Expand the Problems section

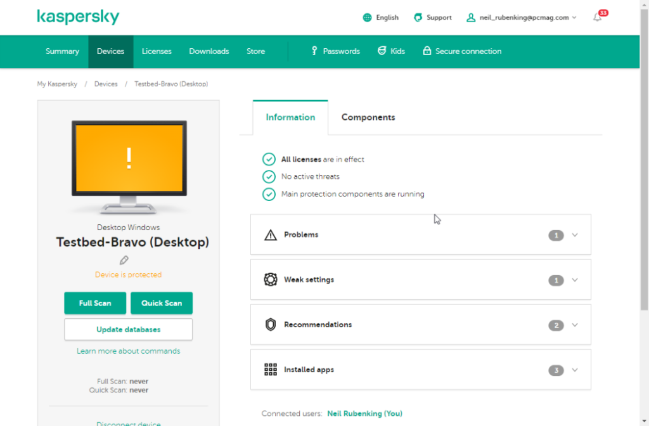(574, 235)
